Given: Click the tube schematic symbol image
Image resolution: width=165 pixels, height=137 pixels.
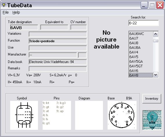Looking at the screenshot, I should [24, 115].
